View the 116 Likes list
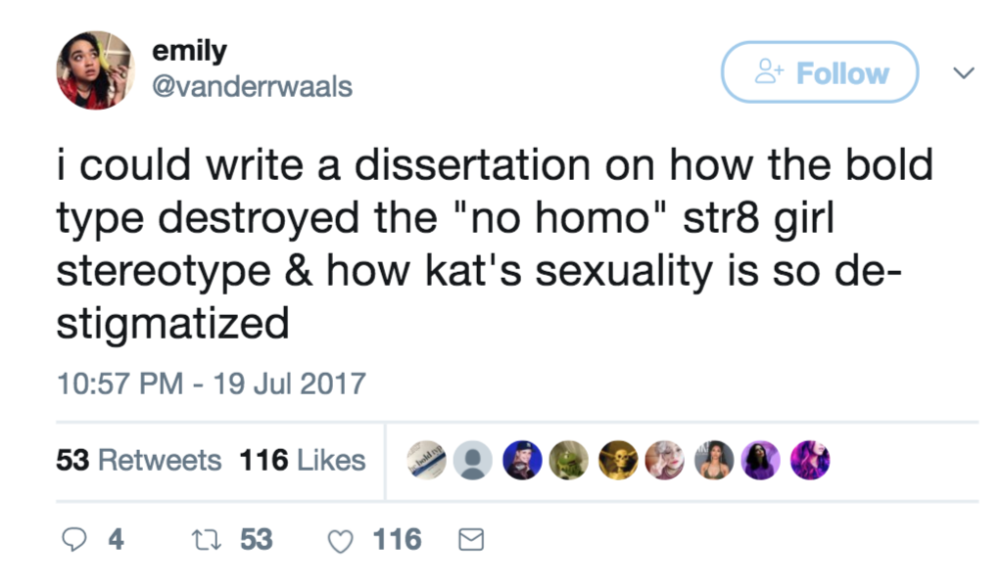The height and width of the screenshot is (587, 1001). (303, 460)
